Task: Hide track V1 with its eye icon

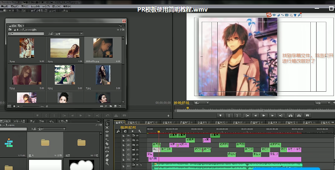Action: 137,159
